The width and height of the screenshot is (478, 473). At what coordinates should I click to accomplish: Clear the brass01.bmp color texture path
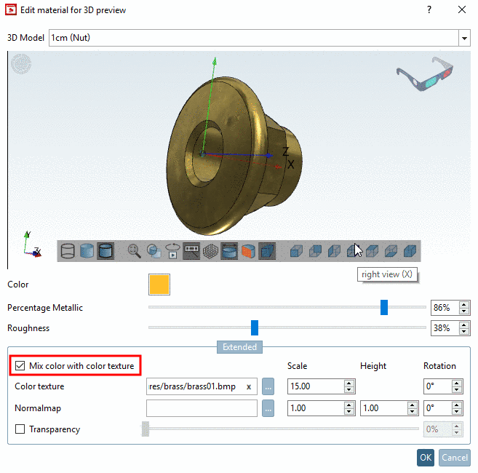coord(249,386)
